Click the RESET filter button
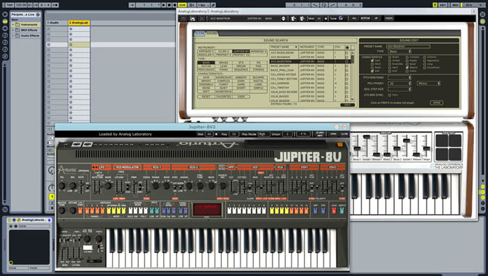 [x=206, y=97]
